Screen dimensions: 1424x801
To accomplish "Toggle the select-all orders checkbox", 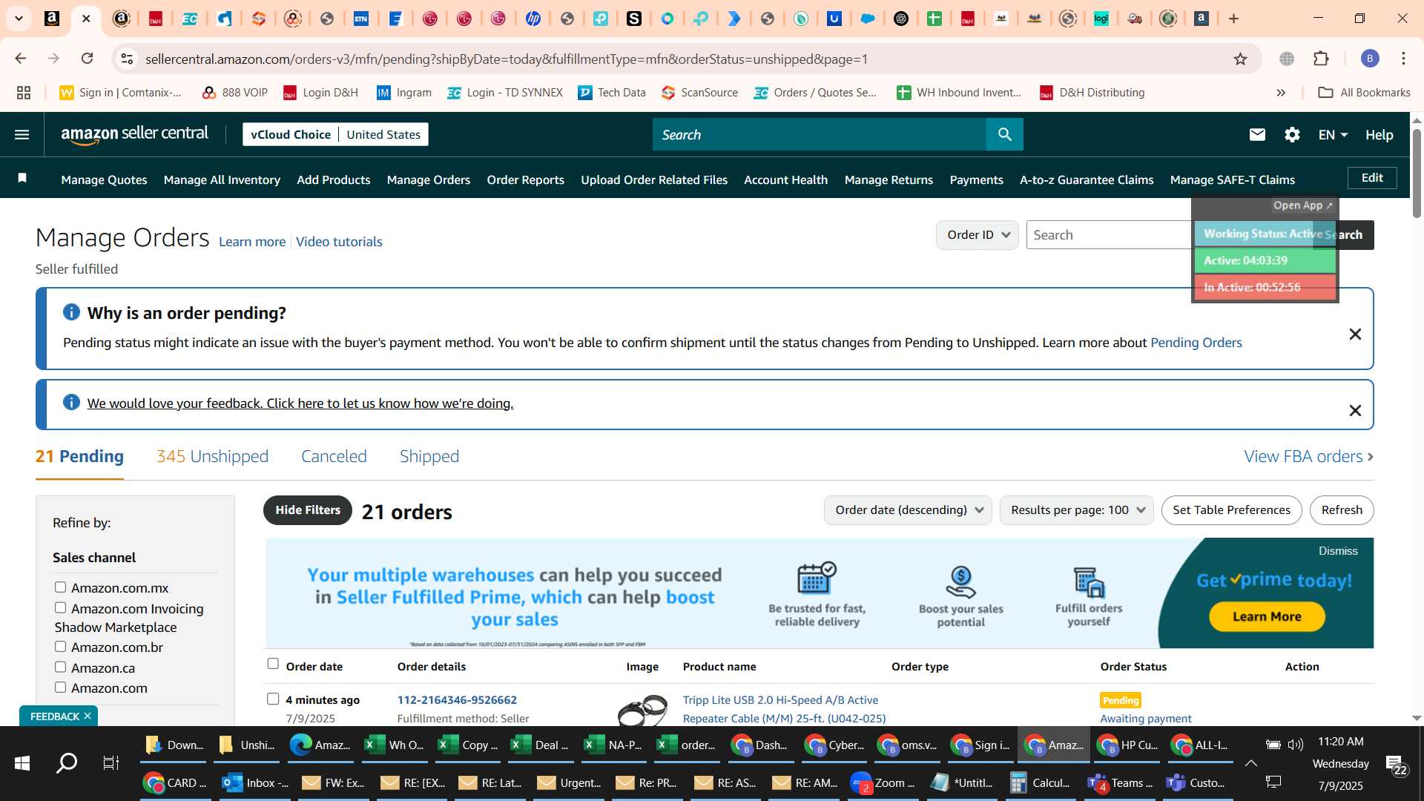I will [x=273, y=664].
